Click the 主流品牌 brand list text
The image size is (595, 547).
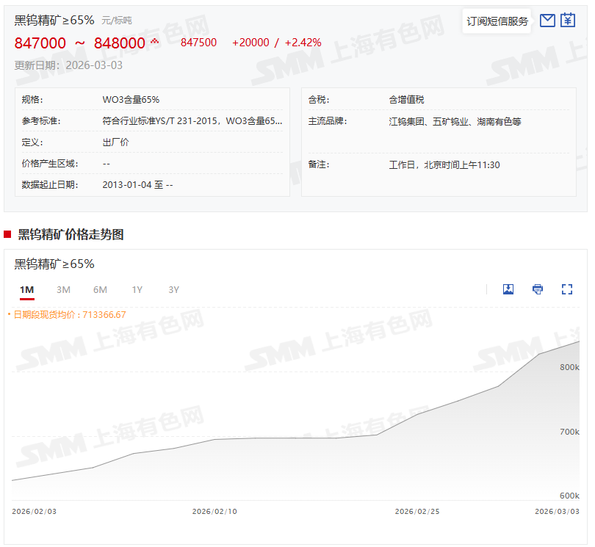click(455, 122)
